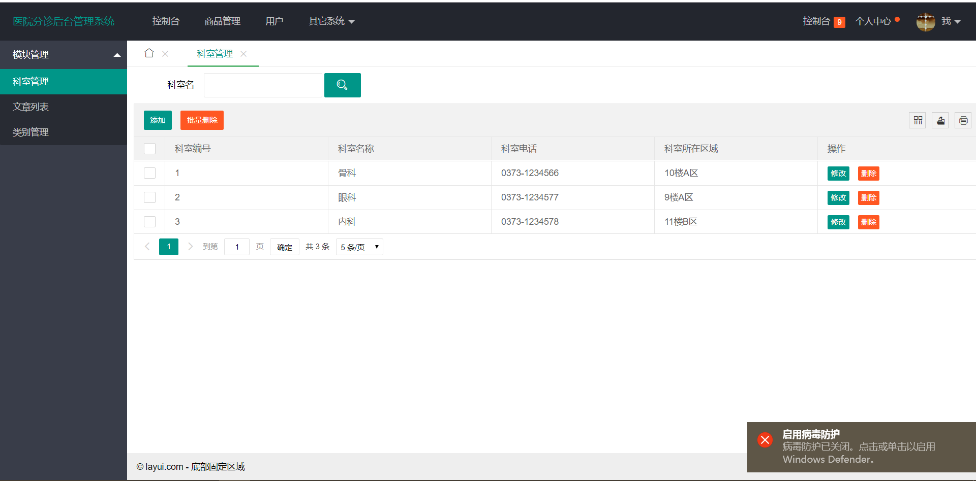
Task: Check the row checkbox for 骨科
Action: click(x=149, y=173)
